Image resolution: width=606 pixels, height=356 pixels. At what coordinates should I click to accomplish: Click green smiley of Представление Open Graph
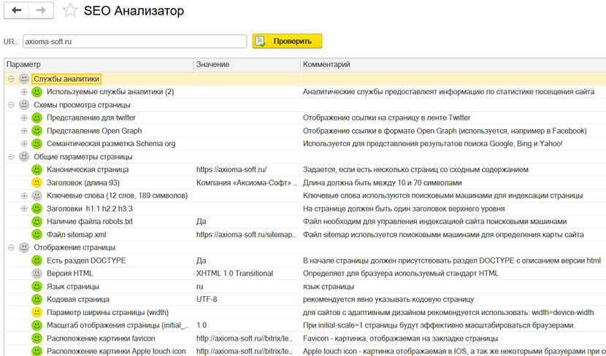coord(37,131)
